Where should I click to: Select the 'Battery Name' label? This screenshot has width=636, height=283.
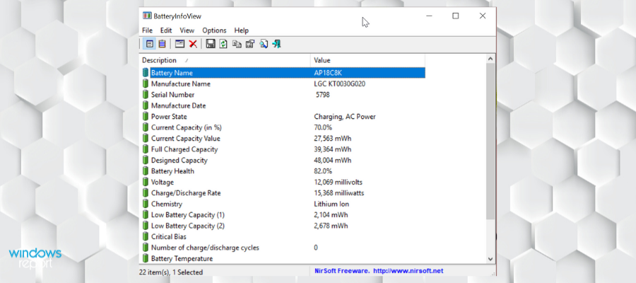[172, 73]
